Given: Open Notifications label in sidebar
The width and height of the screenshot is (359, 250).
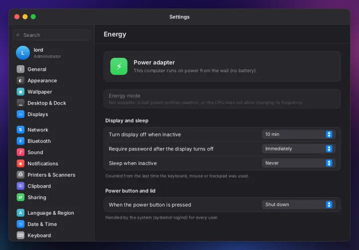Looking at the screenshot, I should (x=43, y=163).
